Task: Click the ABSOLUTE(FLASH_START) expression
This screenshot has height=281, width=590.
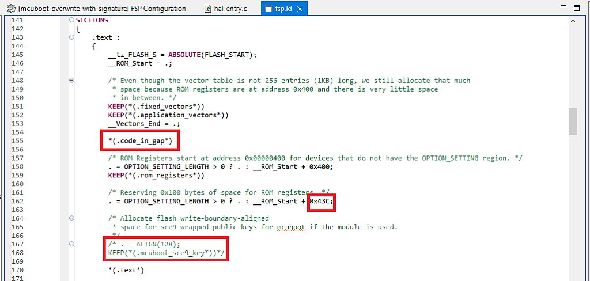Action: pos(212,55)
